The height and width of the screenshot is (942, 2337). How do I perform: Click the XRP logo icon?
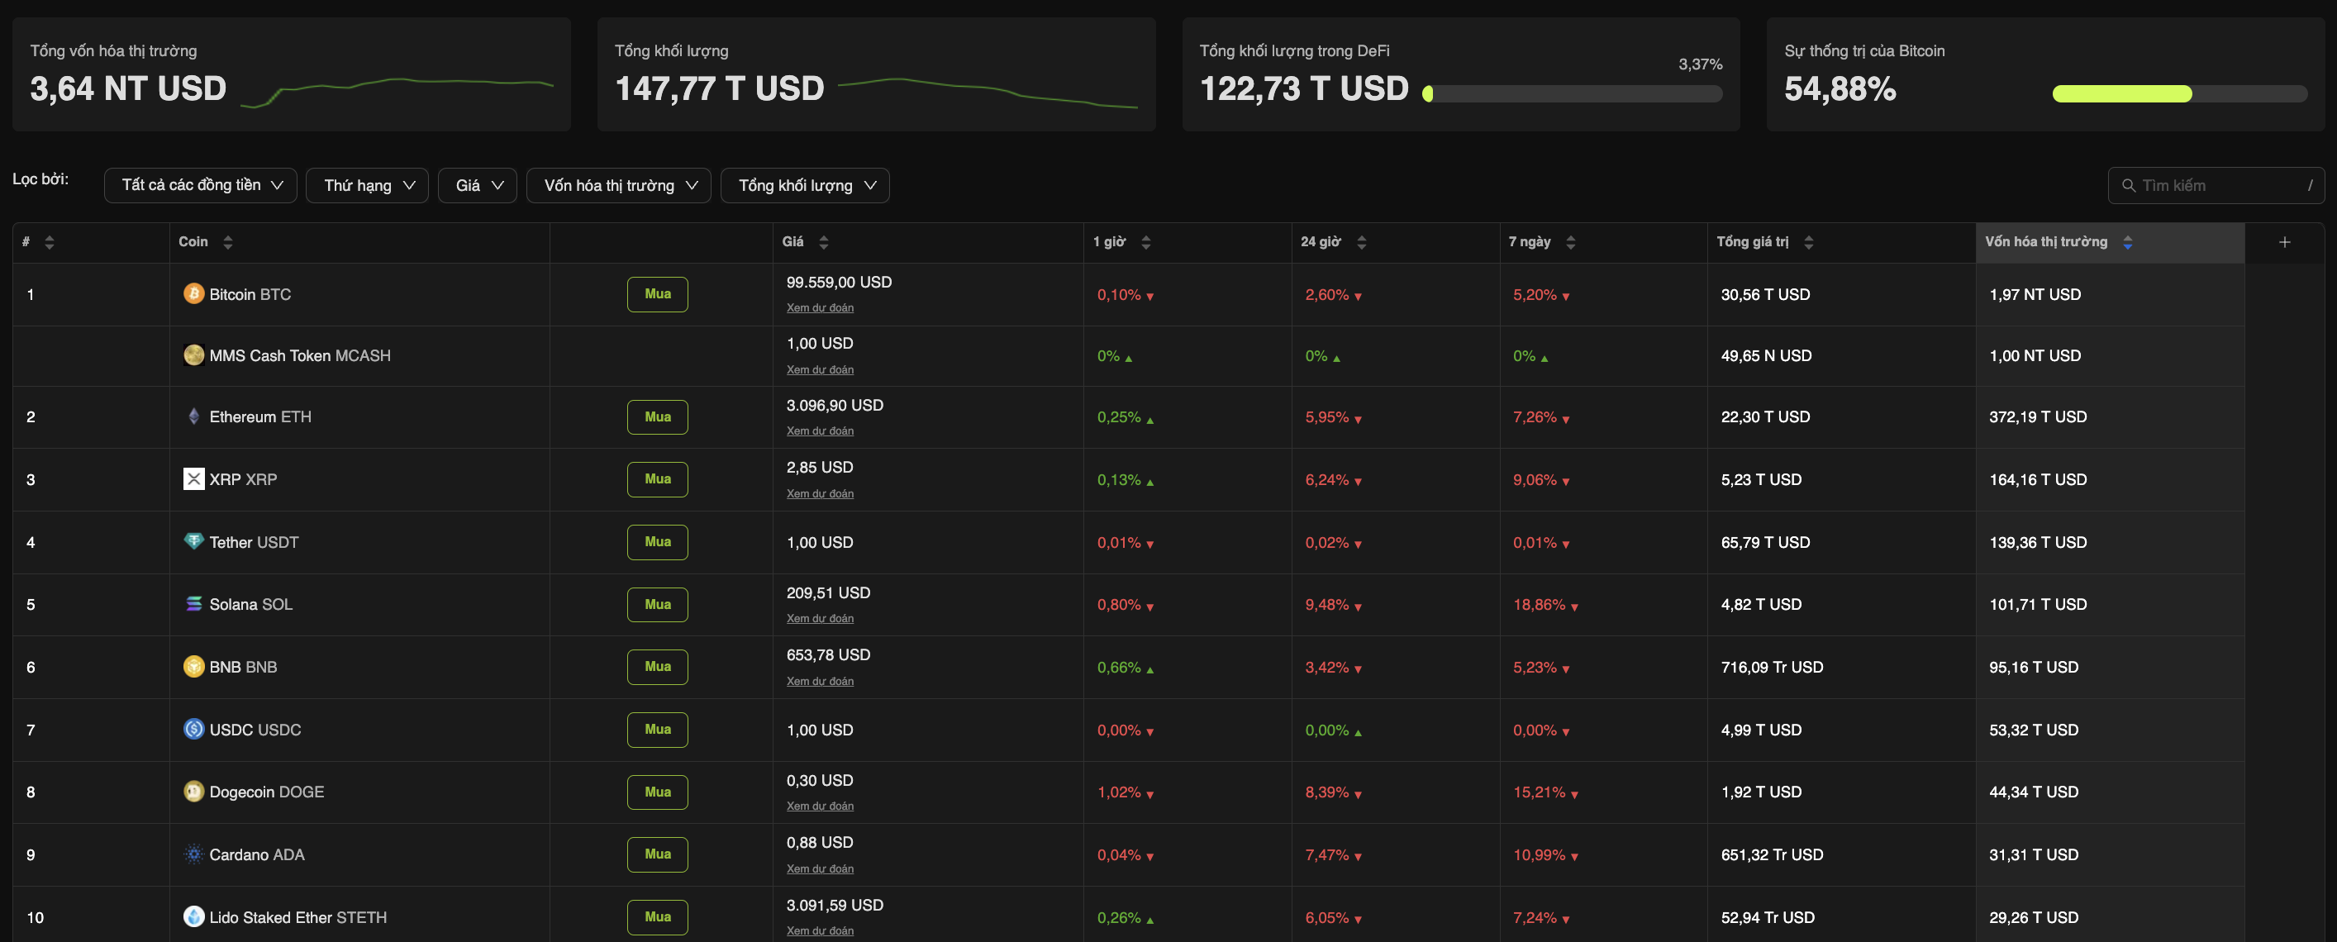tap(193, 478)
